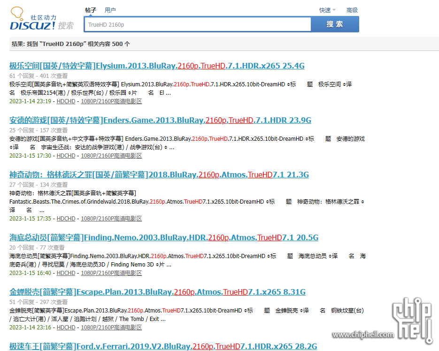The height and width of the screenshot is (351, 439).
Task: Click the text 61 个回复 - 401 次查看
Action: 39,76
